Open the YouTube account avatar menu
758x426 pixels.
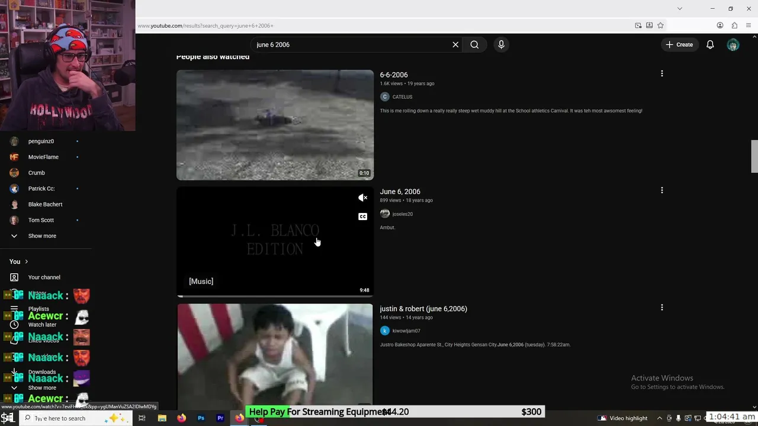(x=733, y=44)
